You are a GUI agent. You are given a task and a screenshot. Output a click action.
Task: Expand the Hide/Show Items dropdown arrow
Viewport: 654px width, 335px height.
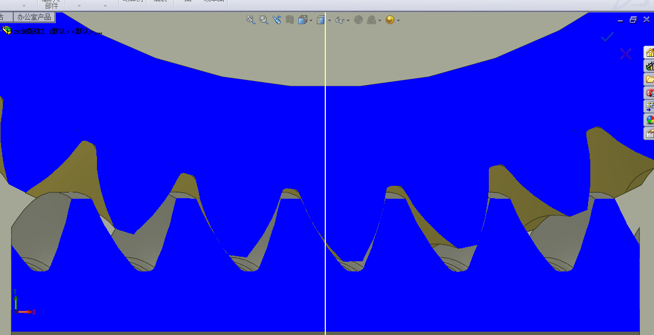348,20
